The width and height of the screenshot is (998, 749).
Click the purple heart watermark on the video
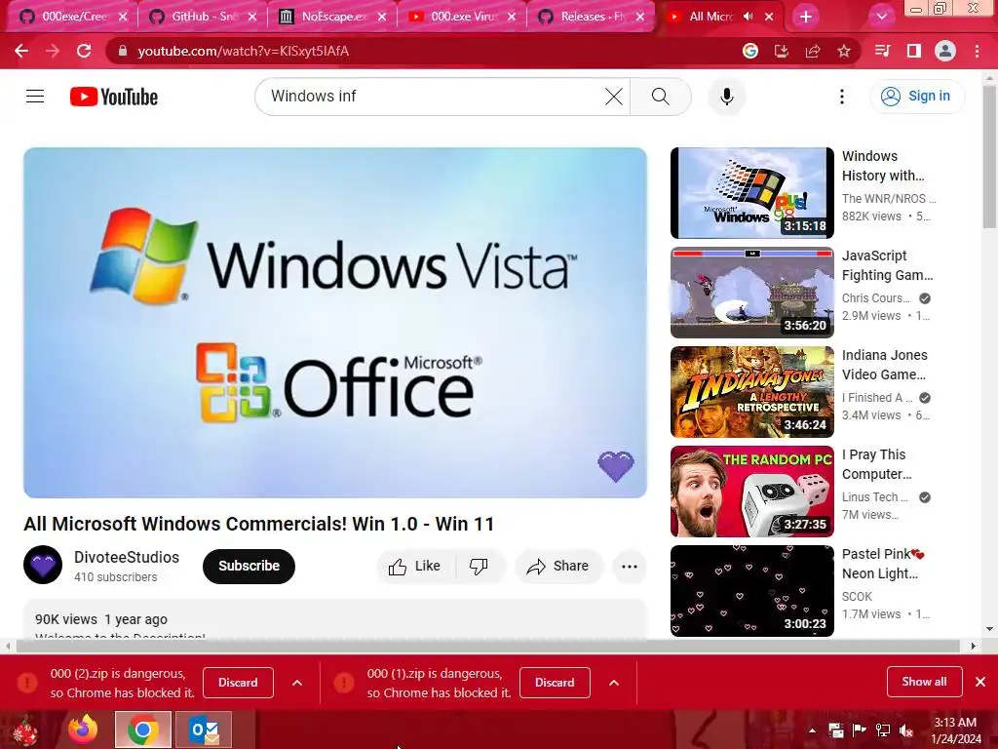coord(616,466)
